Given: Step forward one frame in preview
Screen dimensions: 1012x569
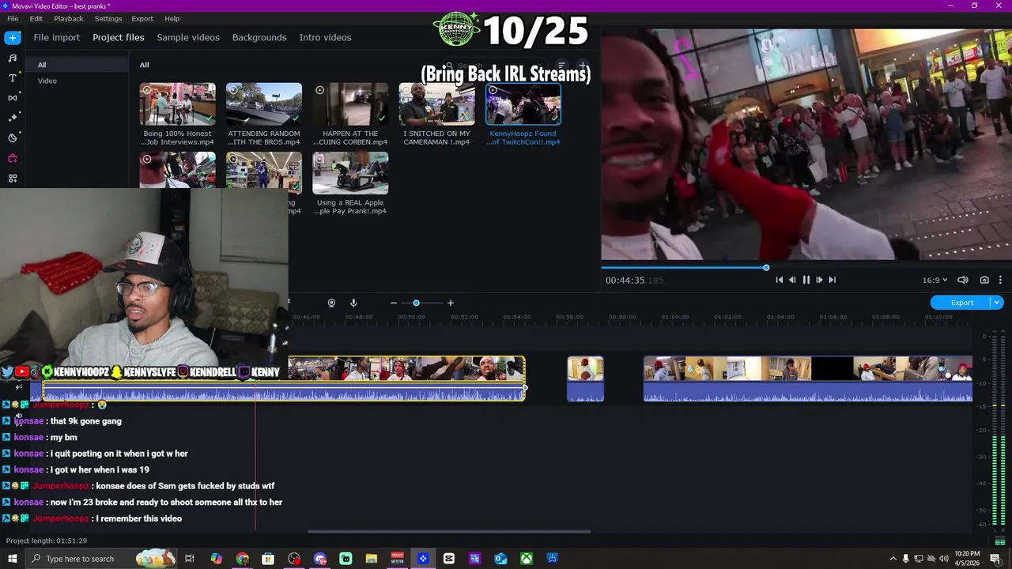Looking at the screenshot, I should [819, 280].
